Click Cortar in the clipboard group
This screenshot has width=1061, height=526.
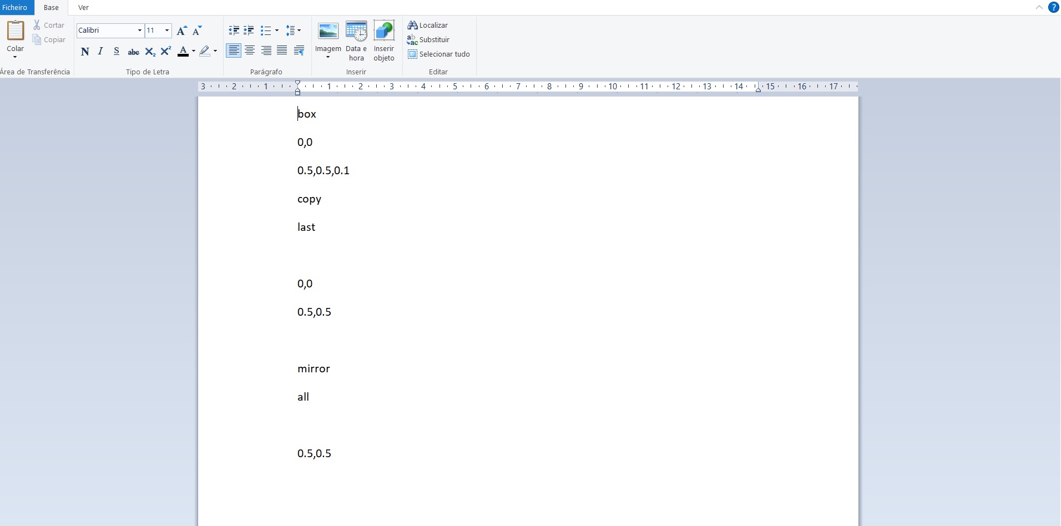tap(49, 25)
